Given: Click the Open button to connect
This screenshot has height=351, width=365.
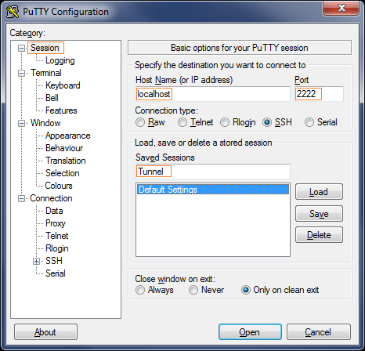Looking at the screenshot, I should point(250,332).
